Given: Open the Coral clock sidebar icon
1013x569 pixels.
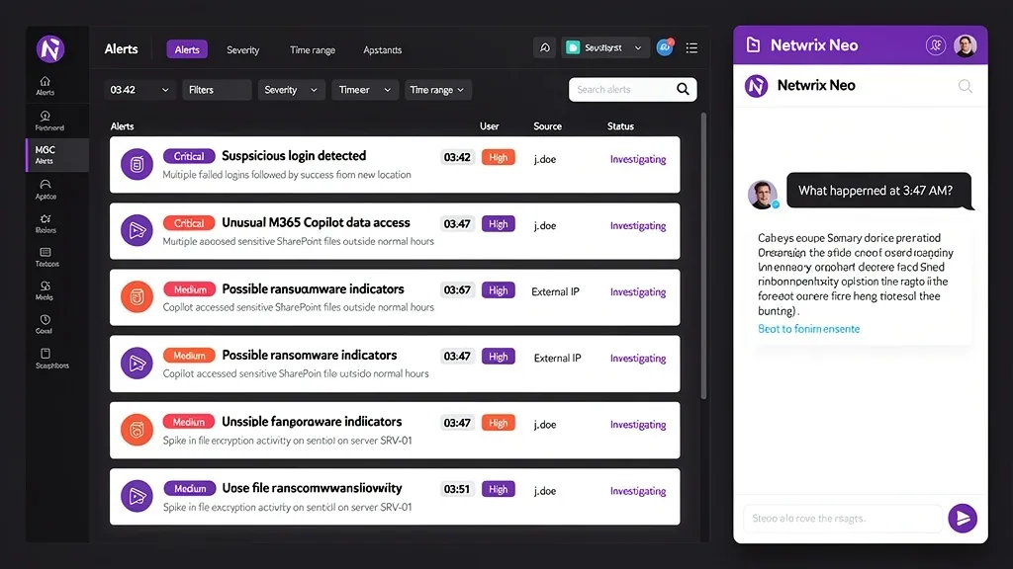Looking at the screenshot, I should (x=45, y=324).
